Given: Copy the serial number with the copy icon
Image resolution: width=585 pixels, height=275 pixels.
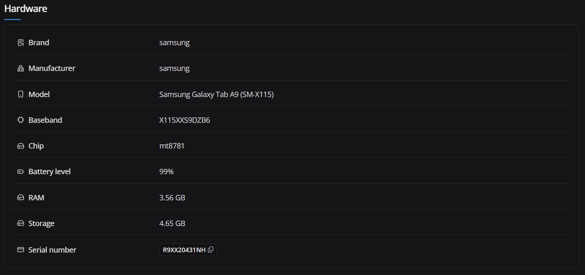Looking at the screenshot, I should pyautogui.click(x=211, y=250).
